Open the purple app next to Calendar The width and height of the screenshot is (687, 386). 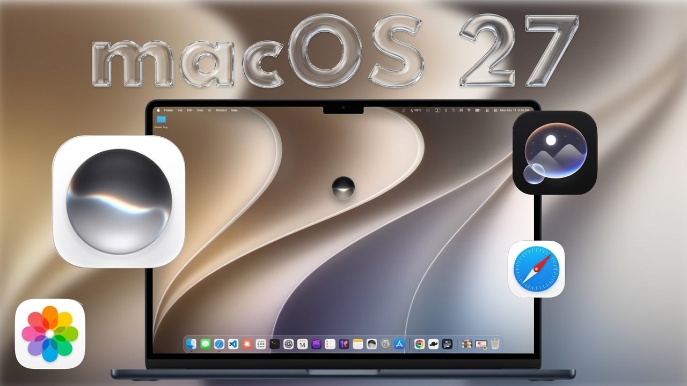[x=316, y=344]
